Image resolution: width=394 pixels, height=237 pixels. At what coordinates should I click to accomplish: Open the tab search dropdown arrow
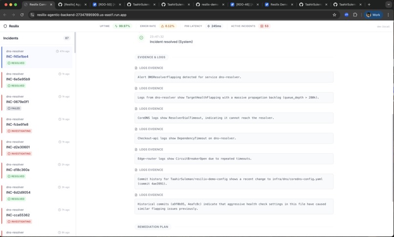click(389, 4)
